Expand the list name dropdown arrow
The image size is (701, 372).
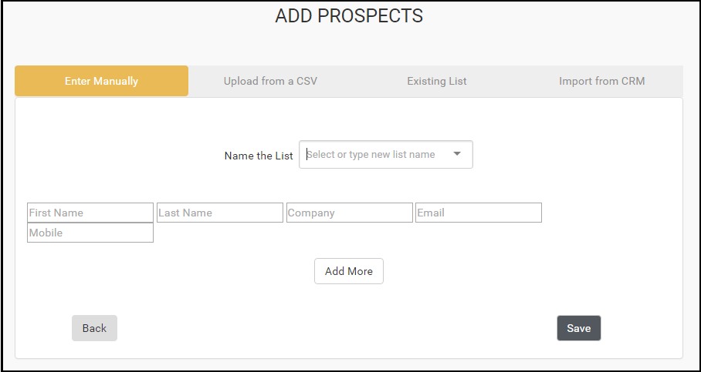[457, 154]
